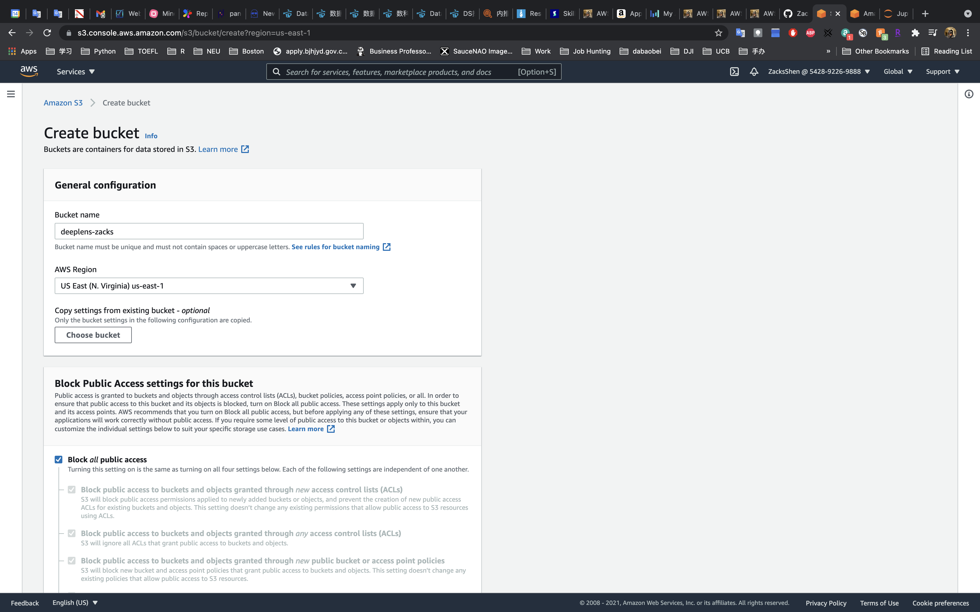Click Amazon S3 breadcrumb link

click(63, 103)
